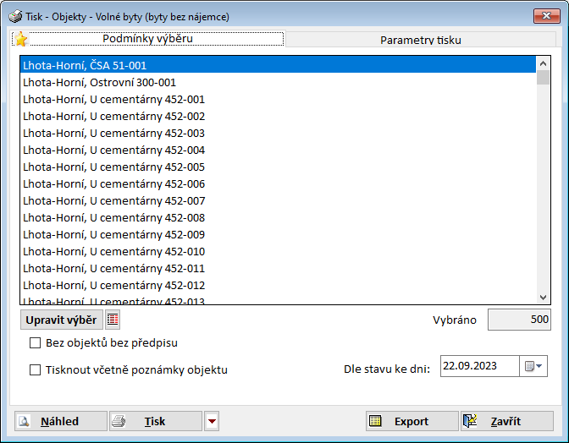The height and width of the screenshot is (443, 569).
Task: Open the Náhled print preview
Action: [61, 421]
